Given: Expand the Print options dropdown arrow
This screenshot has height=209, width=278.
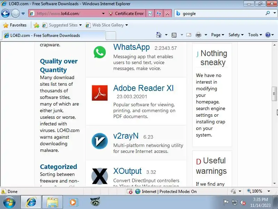Looking at the screenshot, I should pyautogui.click(x=206, y=35).
